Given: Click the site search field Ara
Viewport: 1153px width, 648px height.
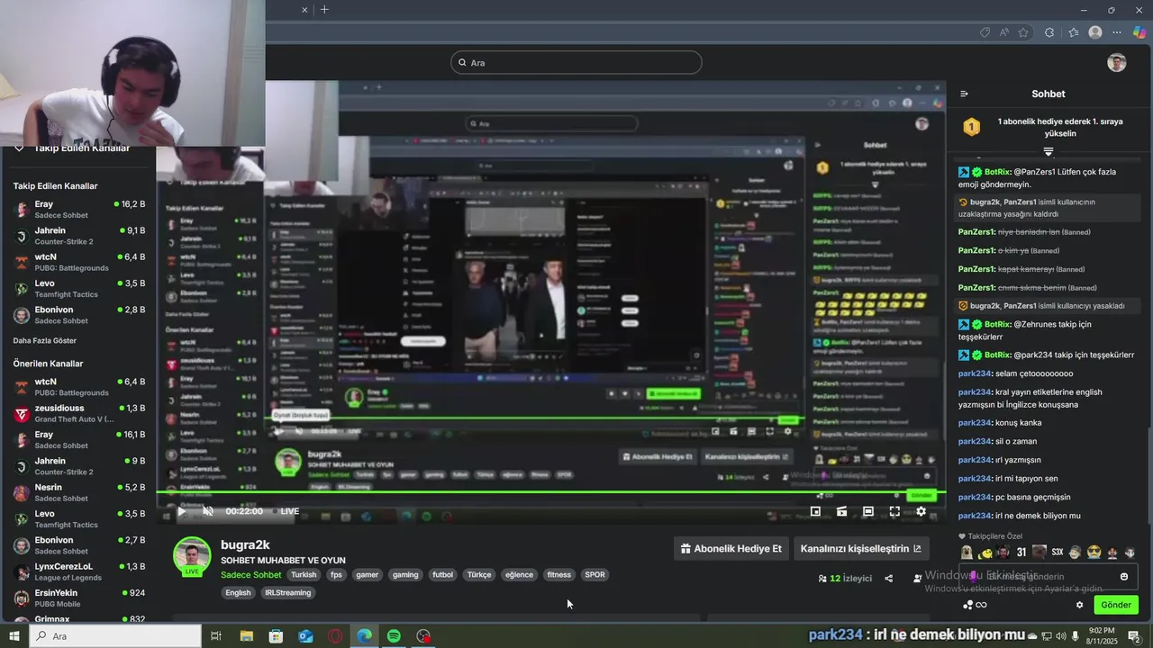Looking at the screenshot, I should tap(576, 63).
